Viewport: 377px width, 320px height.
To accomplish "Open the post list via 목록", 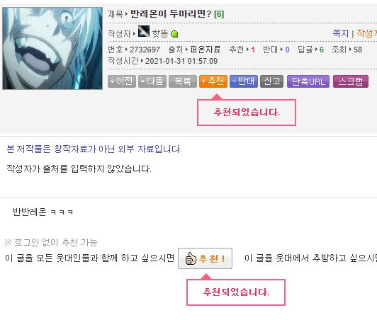I will (183, 81).
